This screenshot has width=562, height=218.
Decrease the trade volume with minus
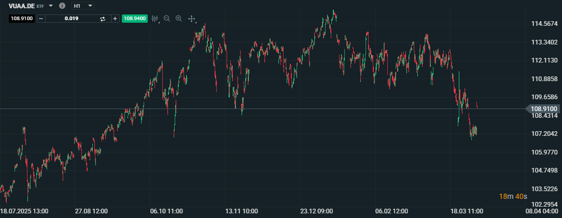coord(41,19)
